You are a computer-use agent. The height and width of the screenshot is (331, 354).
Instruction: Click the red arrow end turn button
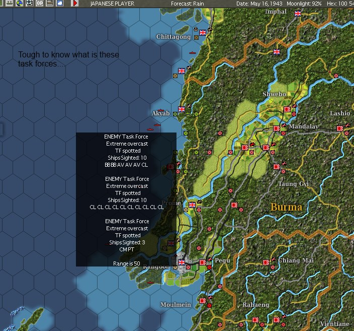[75, 3]
